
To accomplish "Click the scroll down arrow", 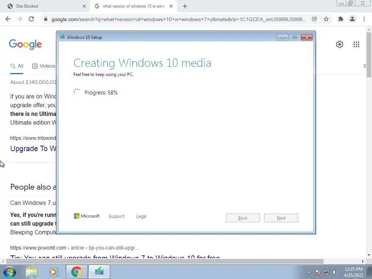I will click(369, 255).
